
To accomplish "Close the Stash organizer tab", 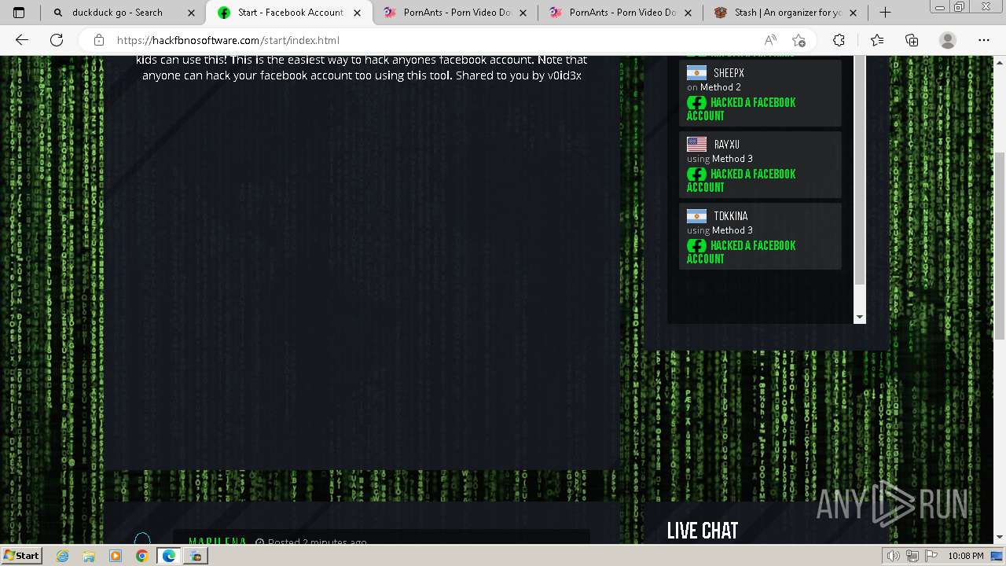I will [x=854, y=13].
